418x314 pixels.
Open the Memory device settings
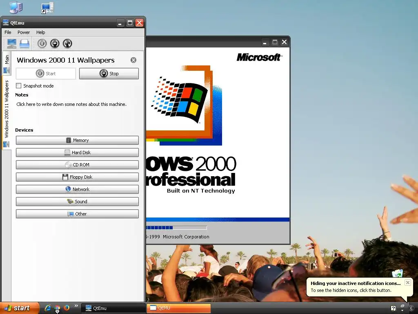[77, 140]
